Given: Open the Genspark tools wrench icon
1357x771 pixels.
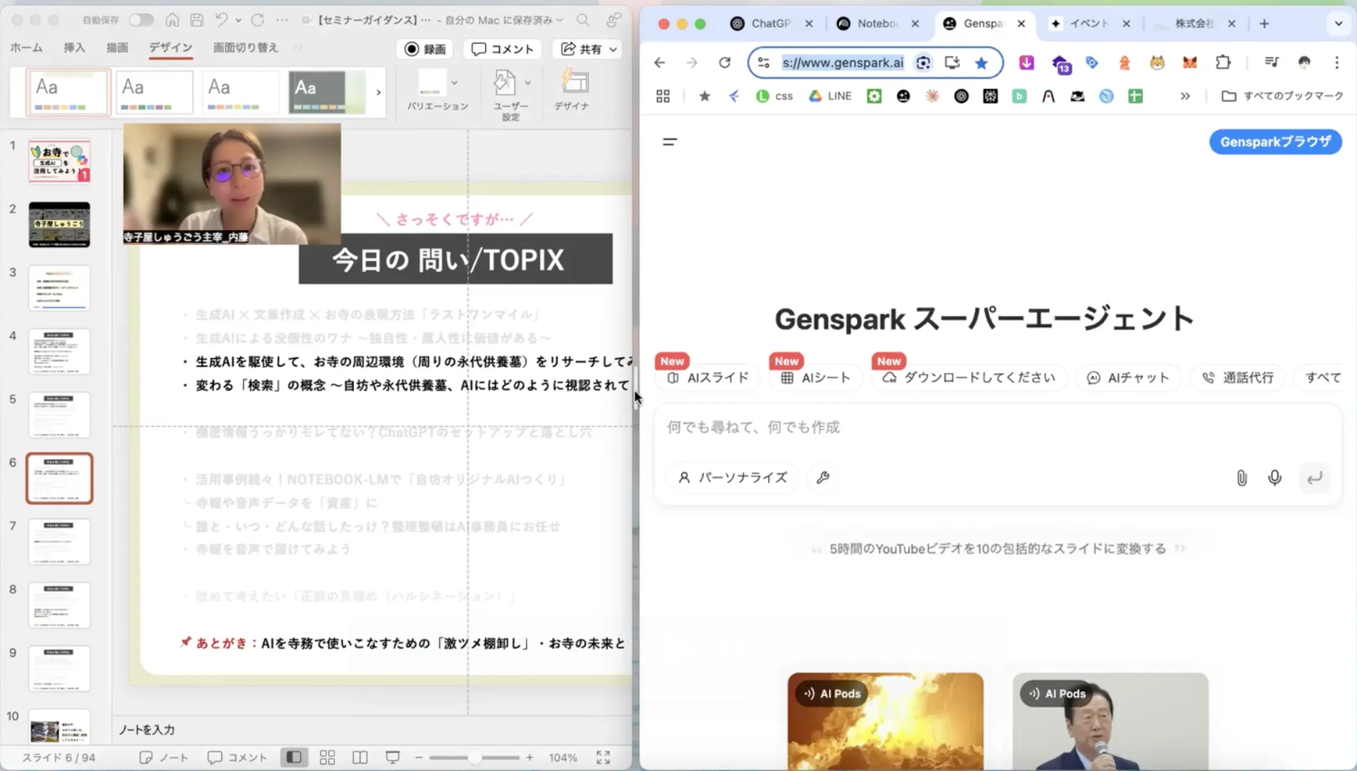Looking at the screenshot, I should [x=823, y=477].
